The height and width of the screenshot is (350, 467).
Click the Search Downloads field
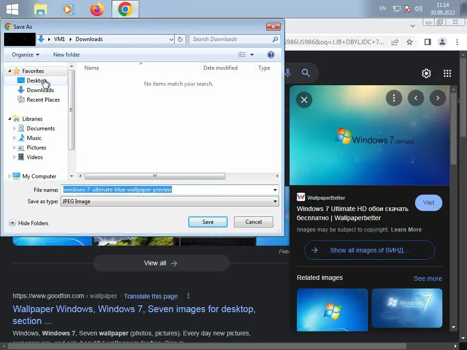[231, 39]
